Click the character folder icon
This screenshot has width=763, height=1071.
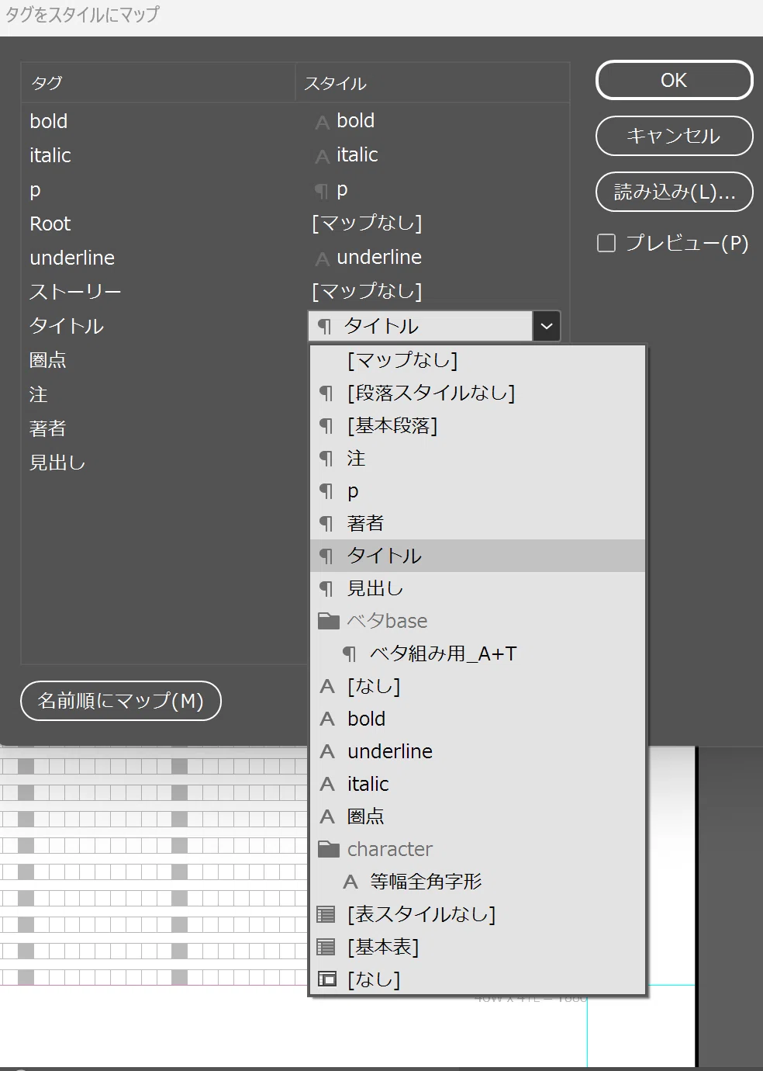coord(329,849)
